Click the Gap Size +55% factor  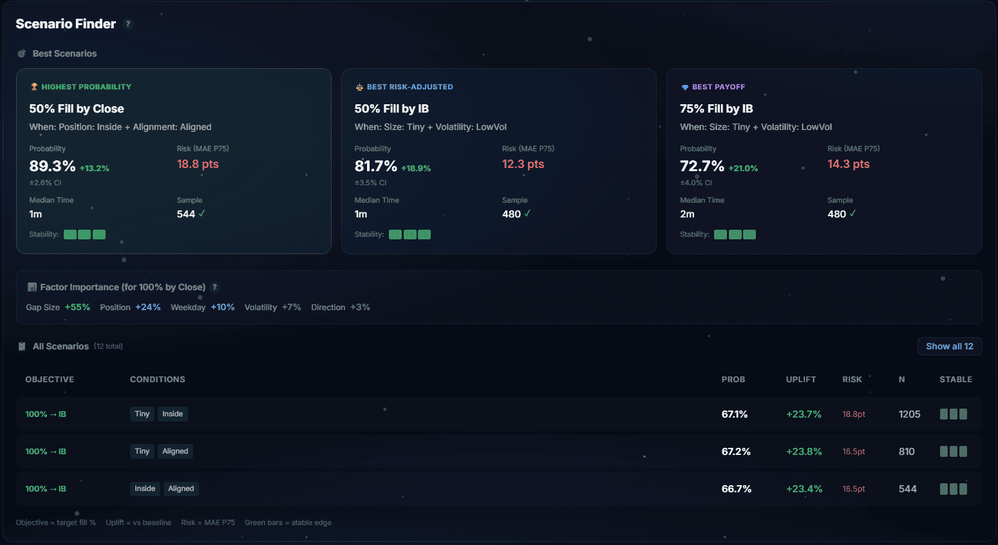58,308
